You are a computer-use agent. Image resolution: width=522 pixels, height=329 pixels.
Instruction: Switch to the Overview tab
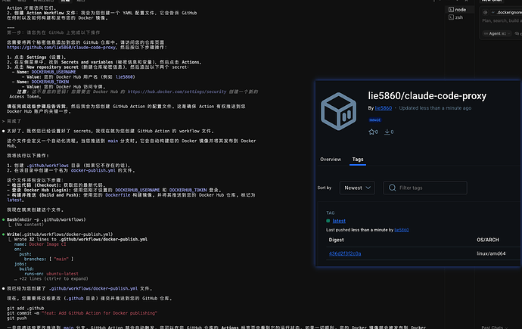coord(331,160)
